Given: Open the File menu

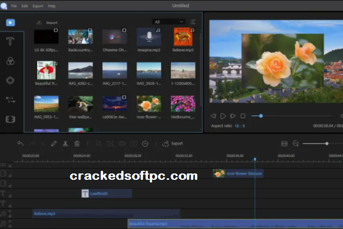Looking at the screenshot, I should (14, 6).
